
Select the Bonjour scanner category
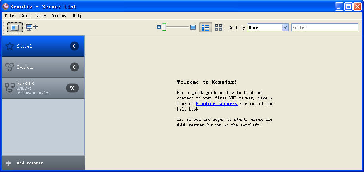pyautogui.click(x=43, y=67)
